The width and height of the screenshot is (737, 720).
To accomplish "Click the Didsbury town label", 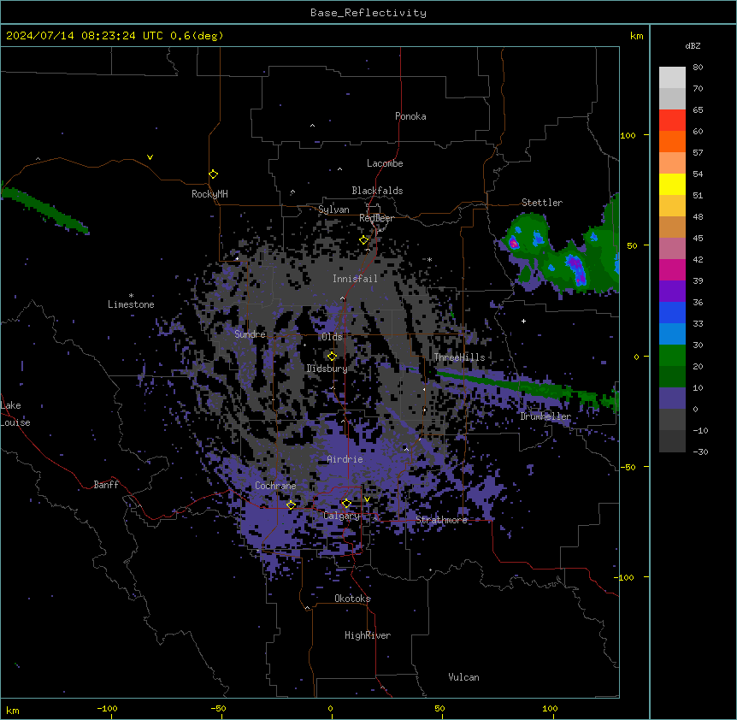I will (327, 369).
